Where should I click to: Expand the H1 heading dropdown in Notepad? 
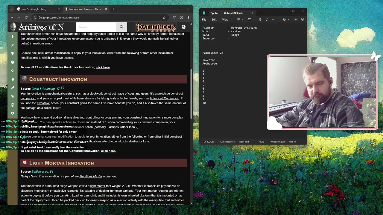pos(240,19)
